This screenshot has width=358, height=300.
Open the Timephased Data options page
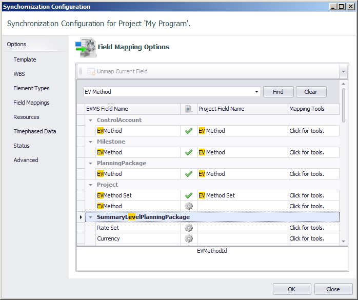click(35, 131)
